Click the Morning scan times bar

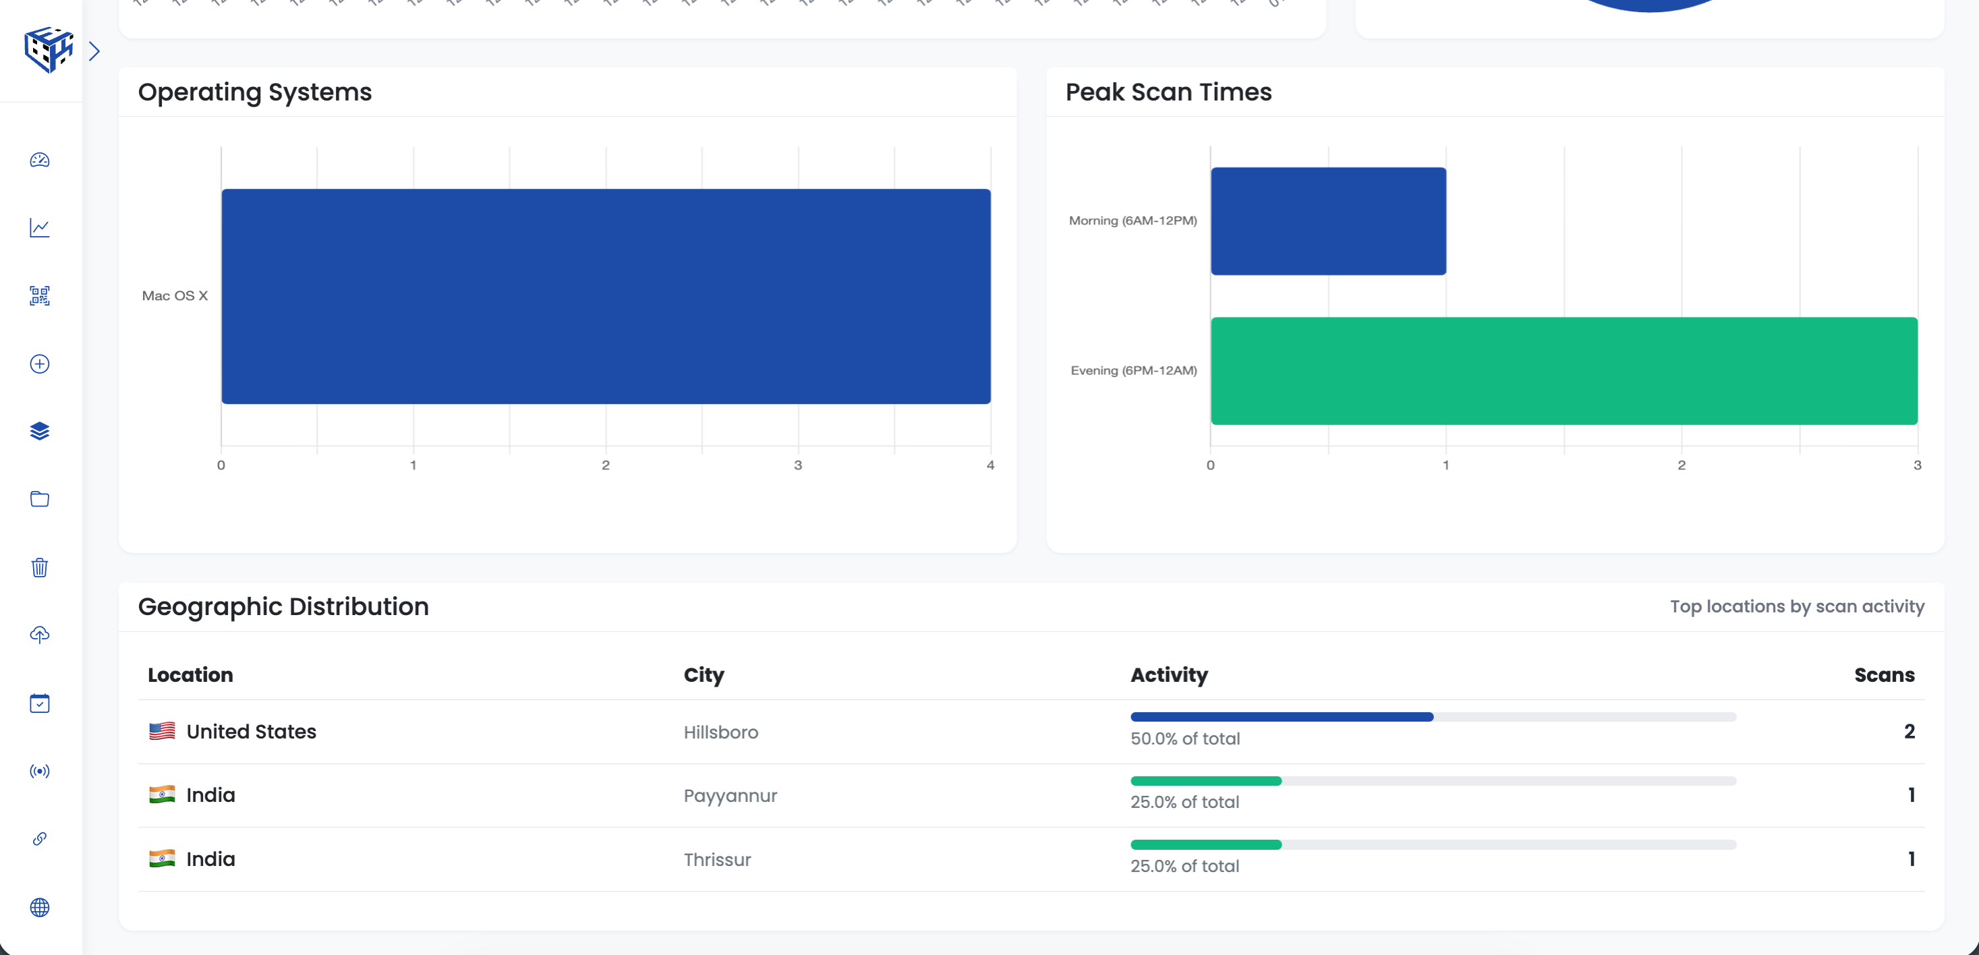click(x=1327, y=221)
